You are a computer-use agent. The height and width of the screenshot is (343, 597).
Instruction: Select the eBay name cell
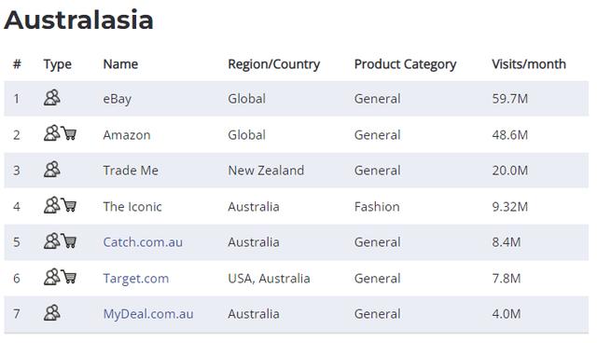[118, 99]
